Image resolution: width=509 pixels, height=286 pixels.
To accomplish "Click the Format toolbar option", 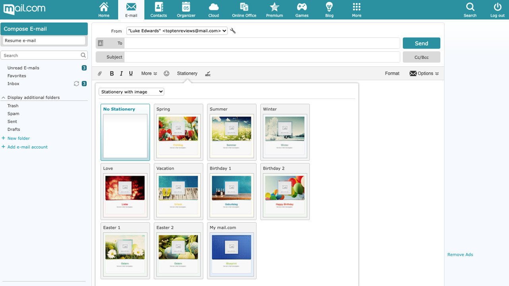I will (x=392, y=73).
